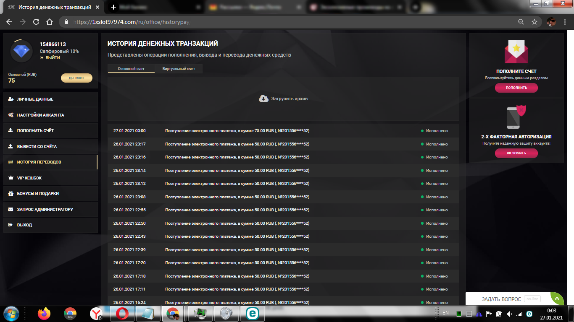Viewport: 574px width, 322px height.
Task: Click the phone with shield icon
Action: pos(516,117)
